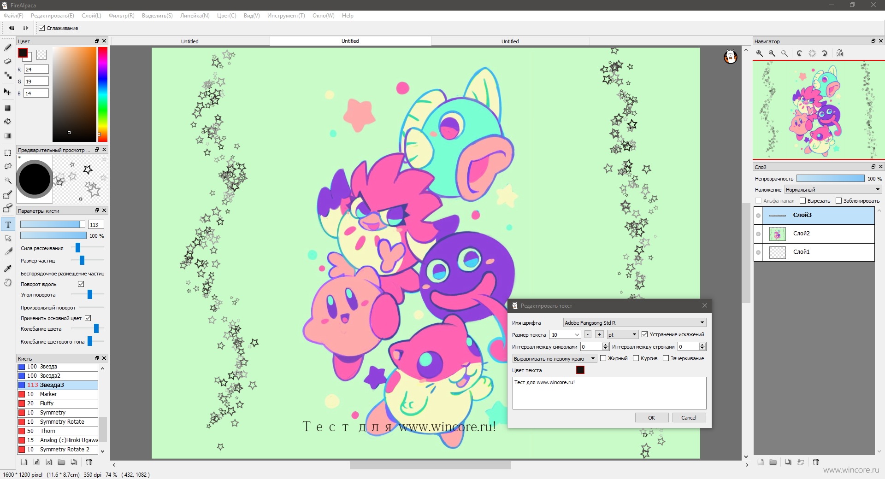Enable Заблокировать checkbox in Layer panel
Image resolution: width=885 pixels, height=479 pixels.
(838, 201)
